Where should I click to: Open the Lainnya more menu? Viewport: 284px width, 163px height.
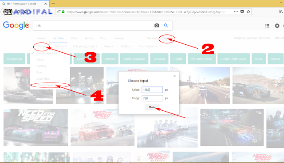pyautogui.click(x=118, y=38)
